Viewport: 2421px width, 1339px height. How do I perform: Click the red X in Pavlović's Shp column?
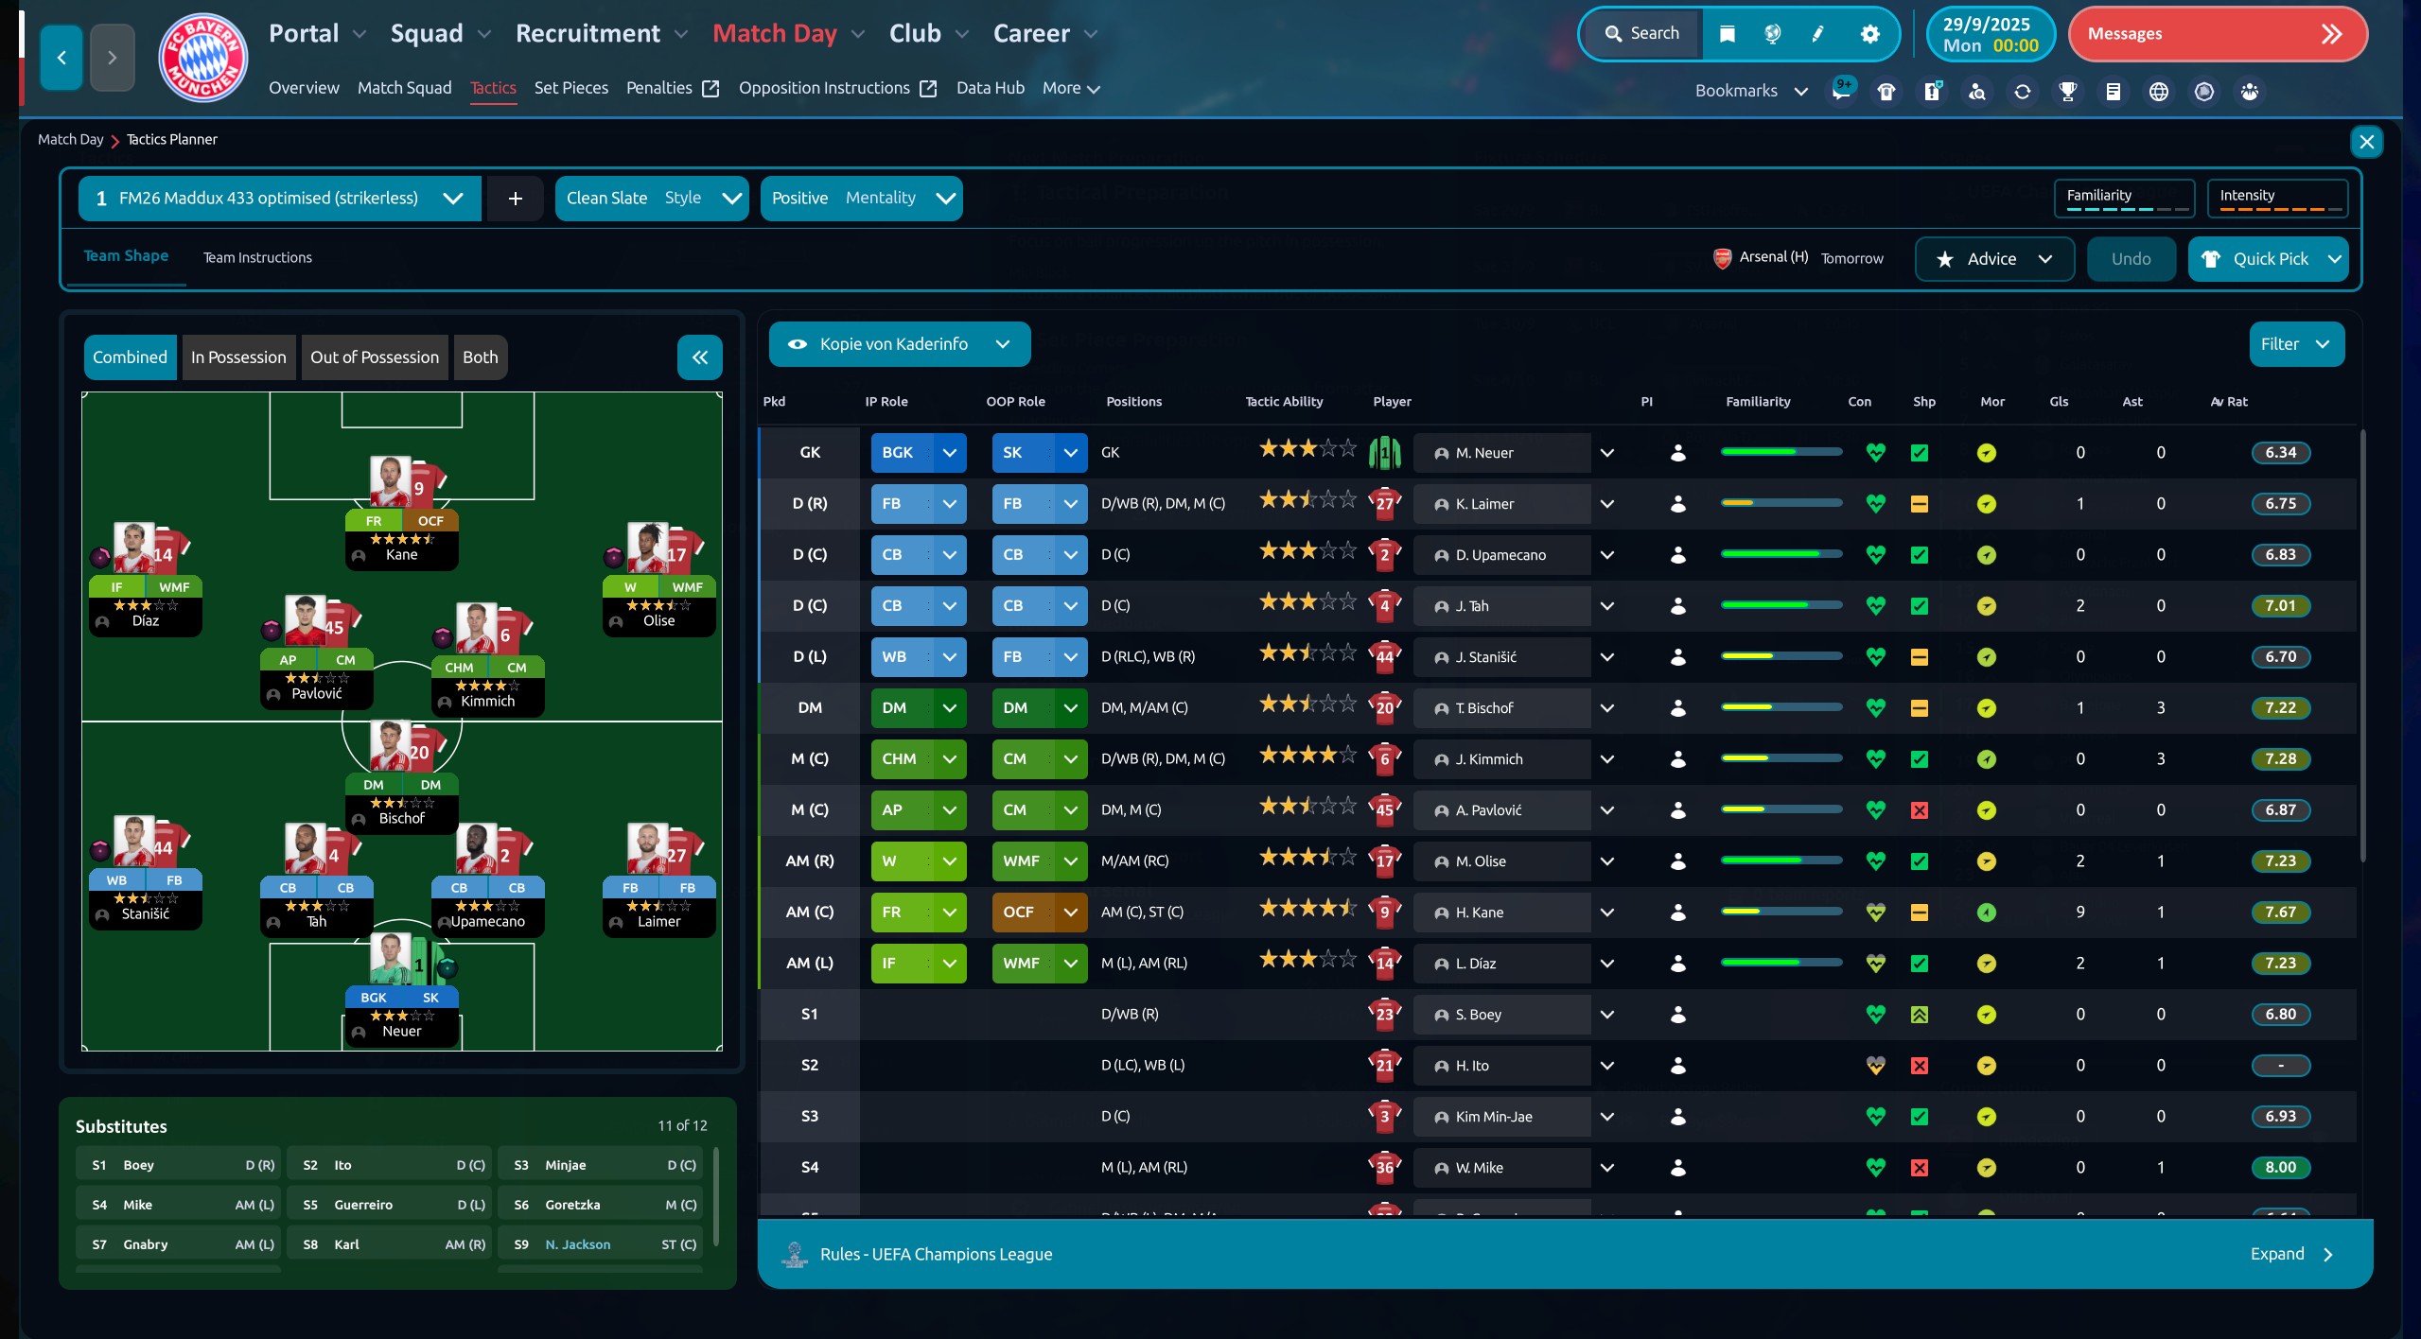coord(1920,809)
